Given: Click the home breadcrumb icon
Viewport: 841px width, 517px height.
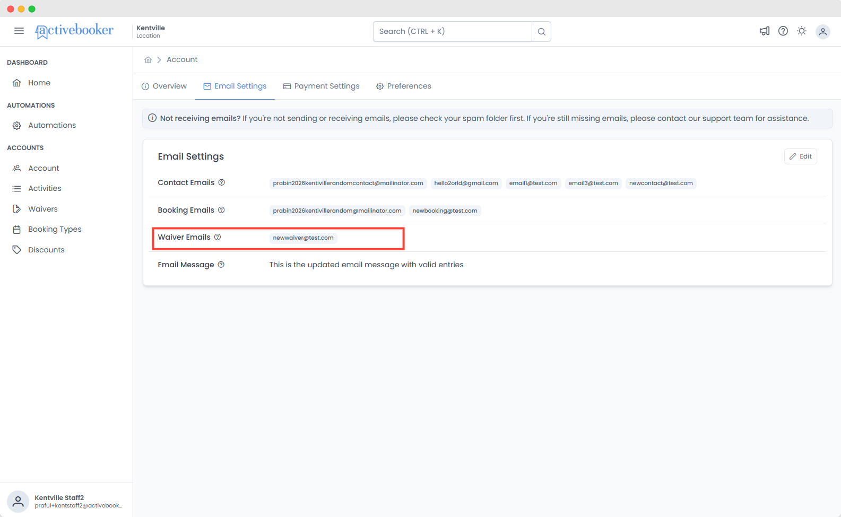Looking at the screenshot, I should tap(148, 60).
